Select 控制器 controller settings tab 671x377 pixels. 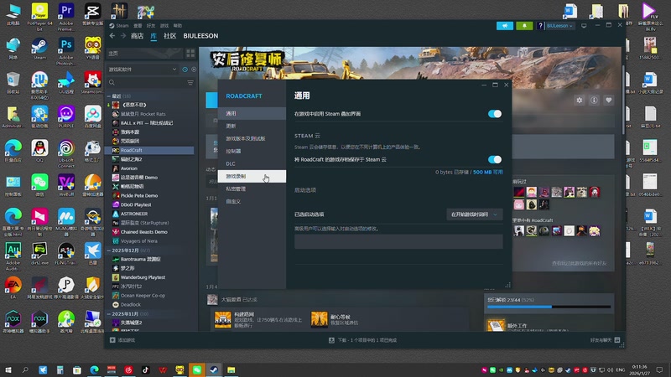tap(252, 151)
